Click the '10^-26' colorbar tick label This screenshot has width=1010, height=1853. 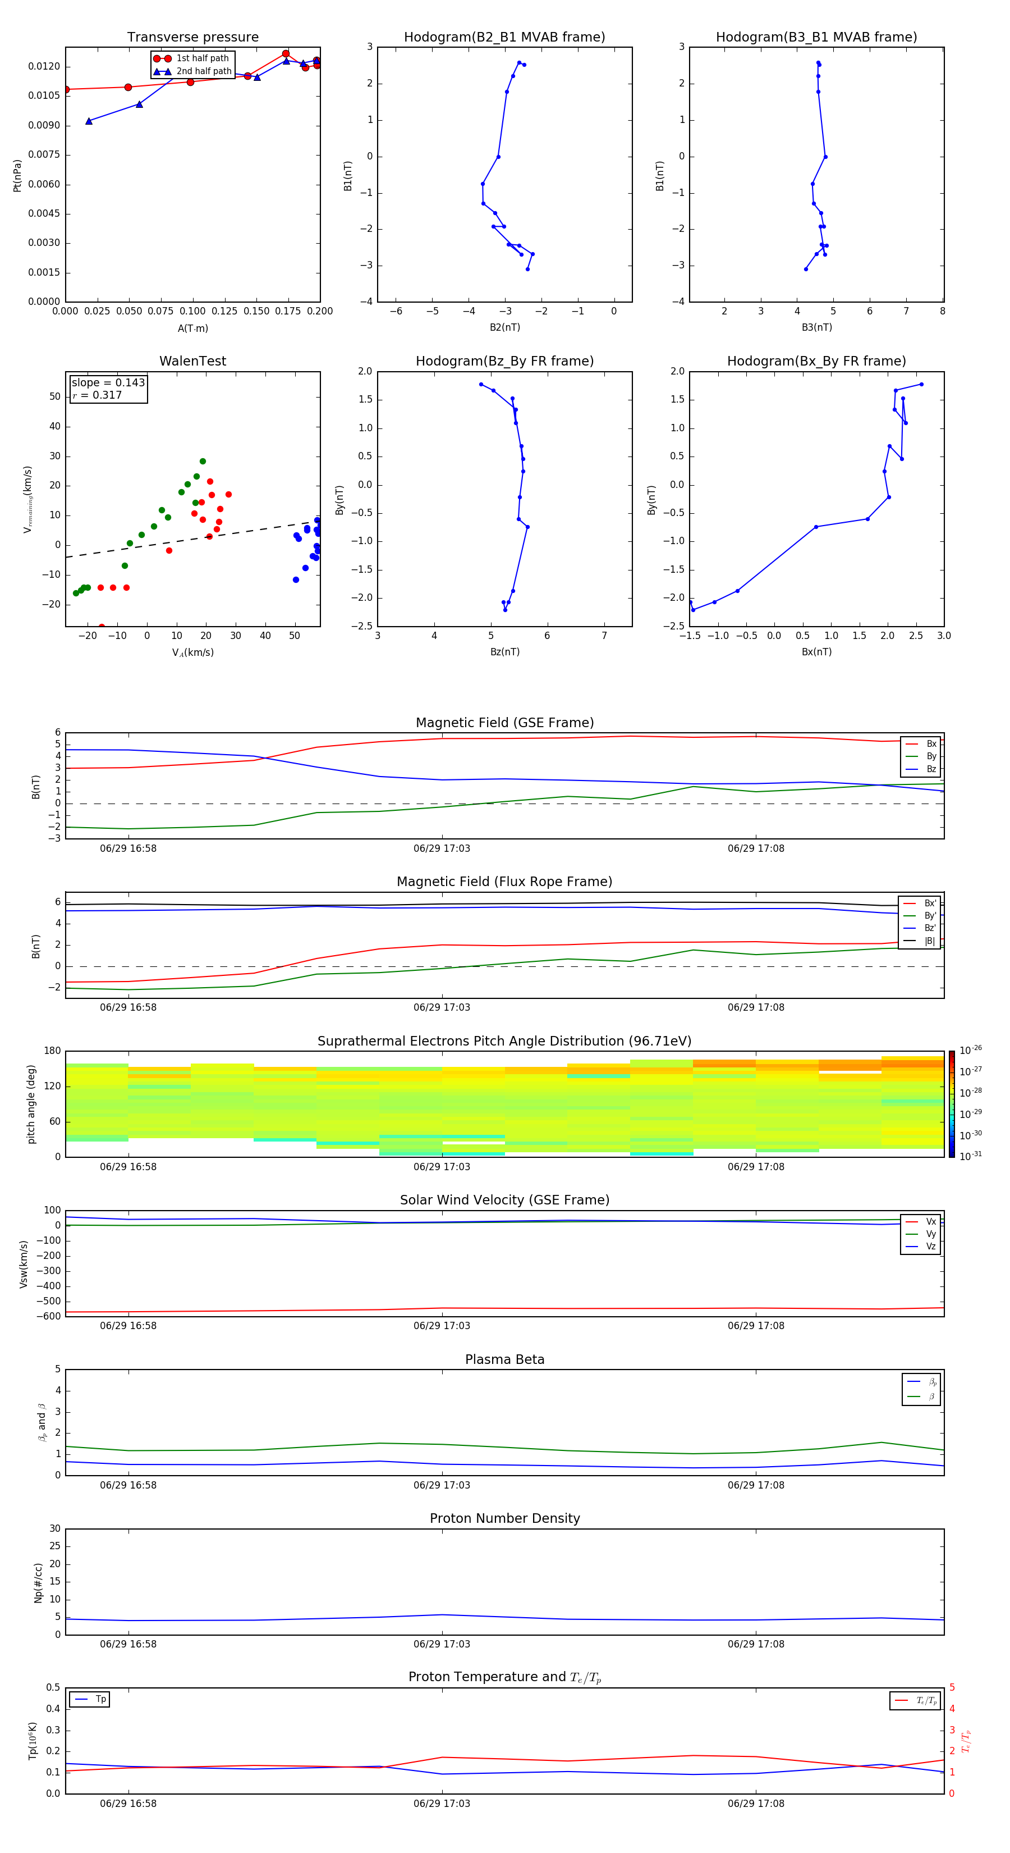(x=971, y=1050)
